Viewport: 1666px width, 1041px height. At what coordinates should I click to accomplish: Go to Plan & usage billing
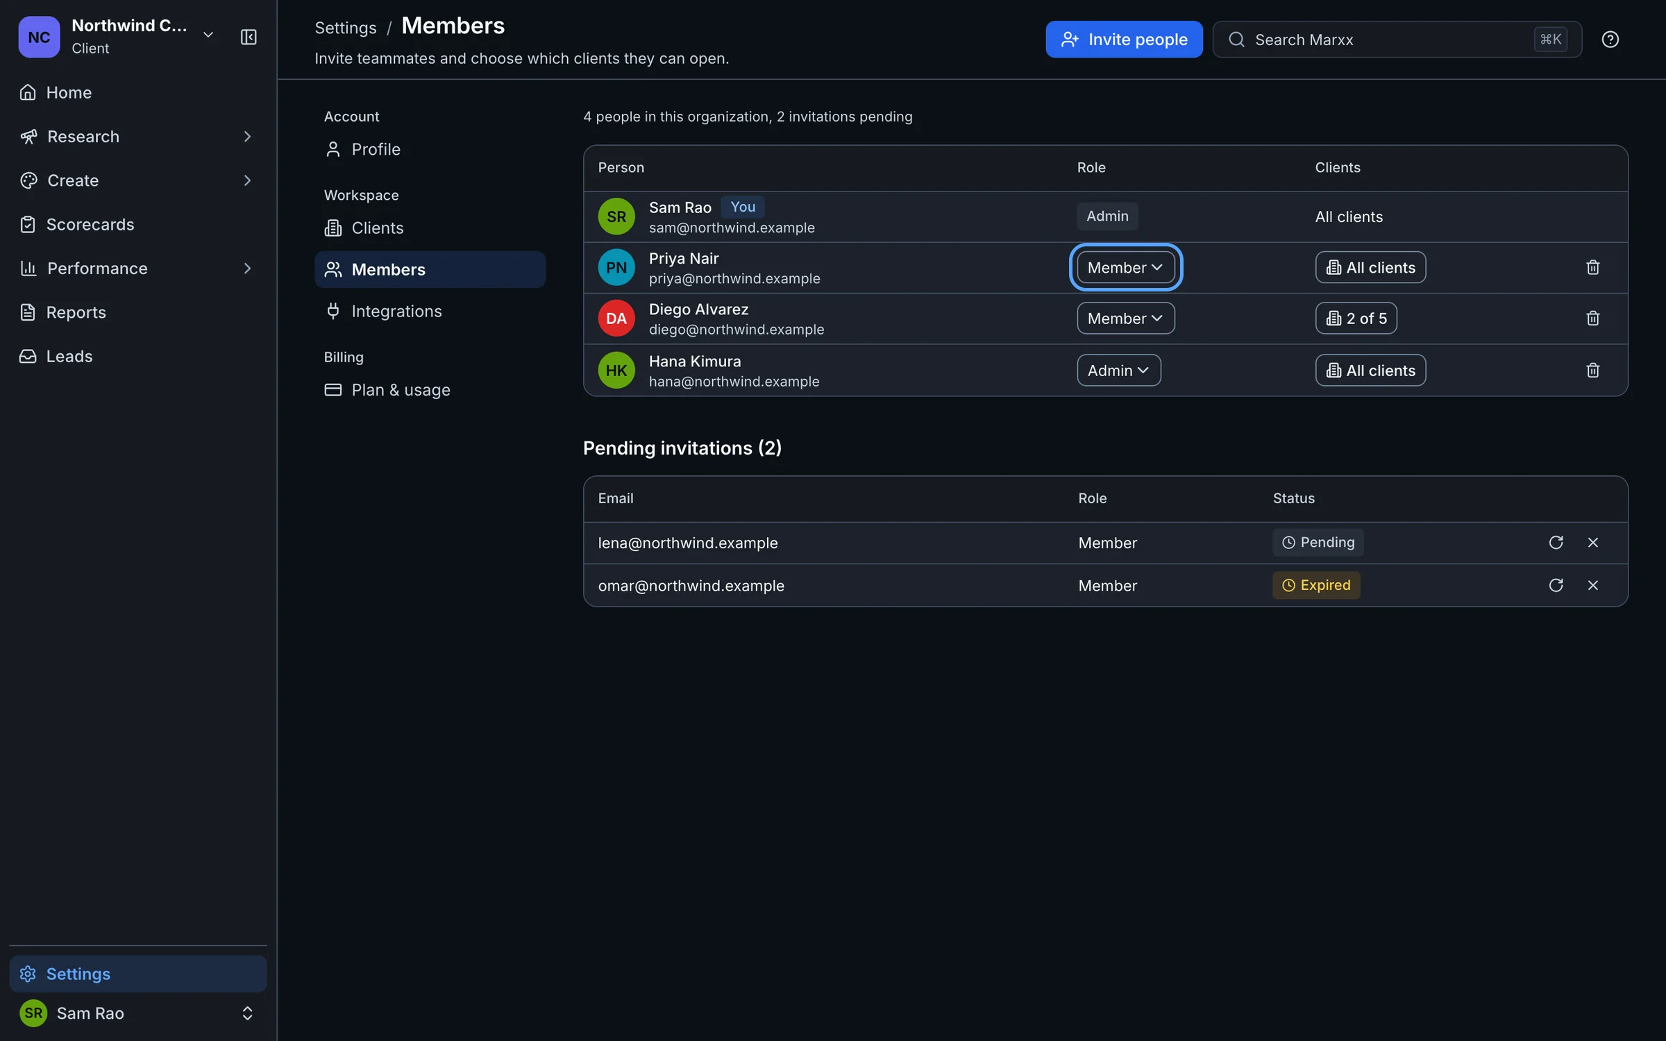(x=430, y=390)
